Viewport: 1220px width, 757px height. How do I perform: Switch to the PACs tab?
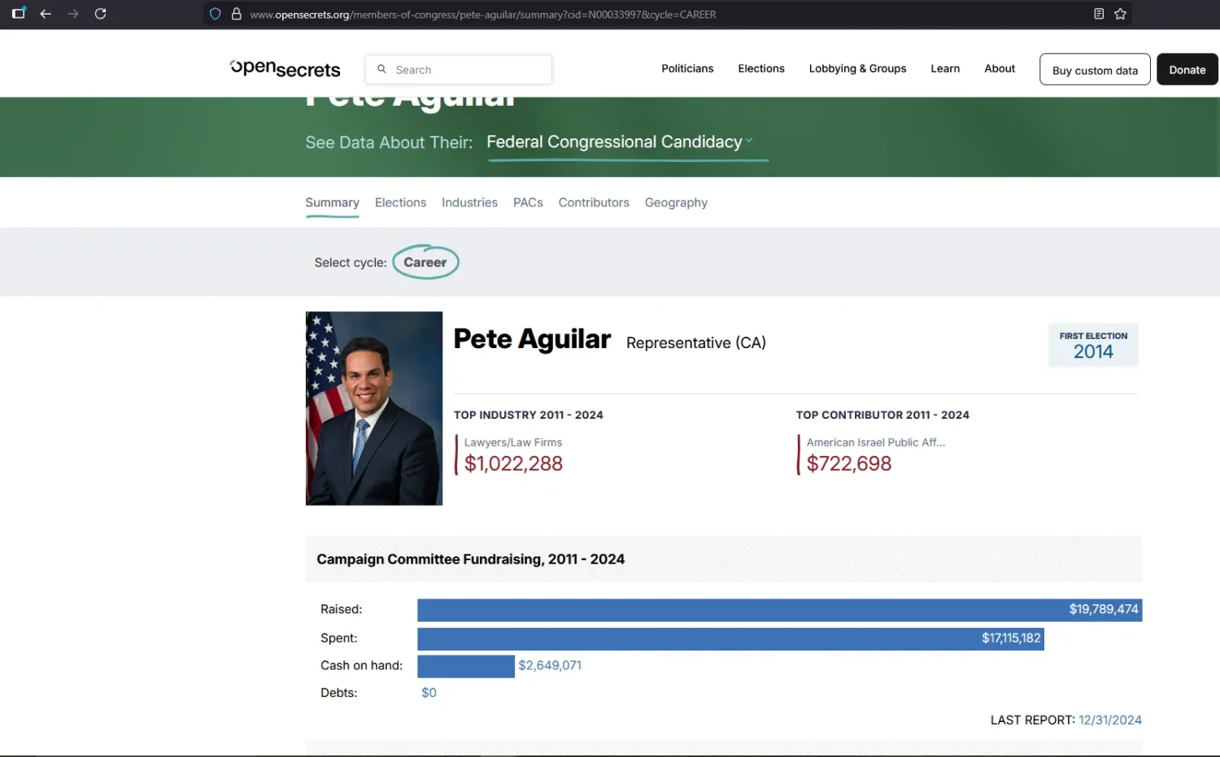click(x=528, y=202)
